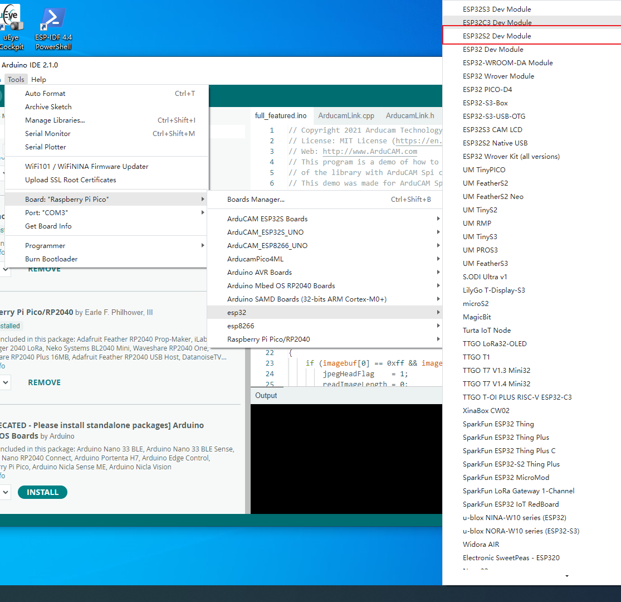Viewport: 621px width, 602px height.
Task: Expand the Raspberry Pi Pico/RP2040 board submenu
Action: 325,339
